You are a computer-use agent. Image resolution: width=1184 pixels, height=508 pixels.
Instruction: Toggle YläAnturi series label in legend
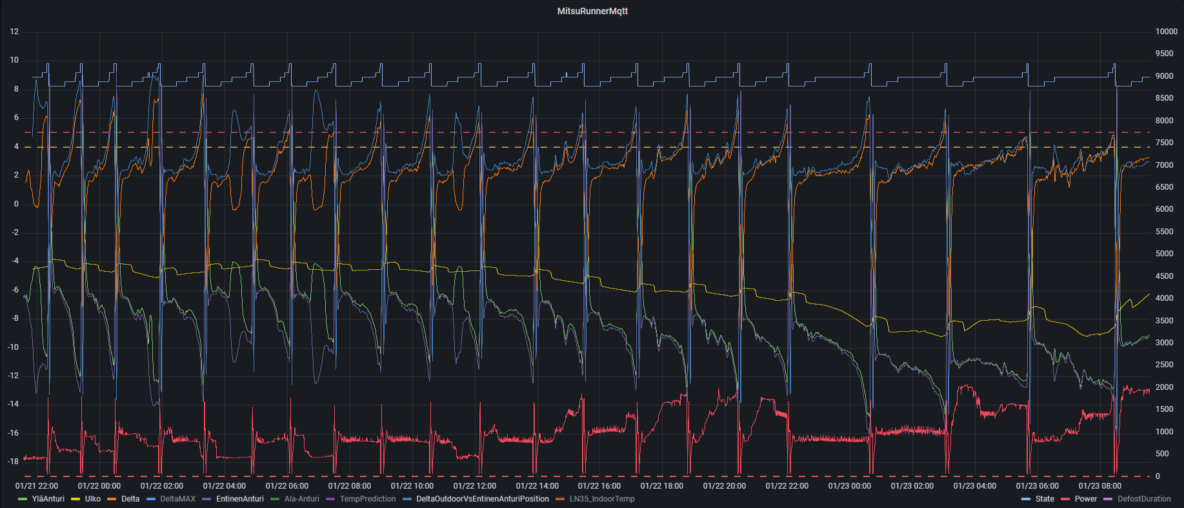click(48, 499)
